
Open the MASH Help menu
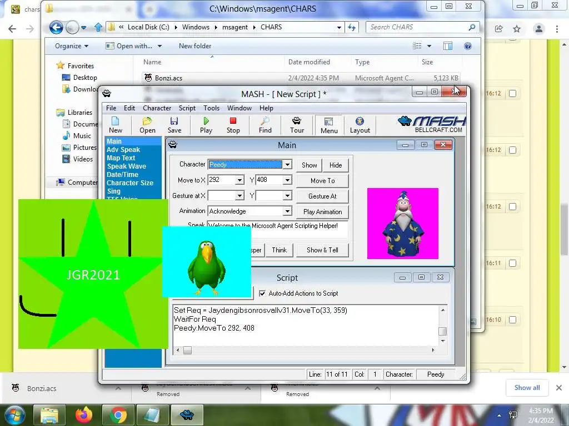(266, 108)
